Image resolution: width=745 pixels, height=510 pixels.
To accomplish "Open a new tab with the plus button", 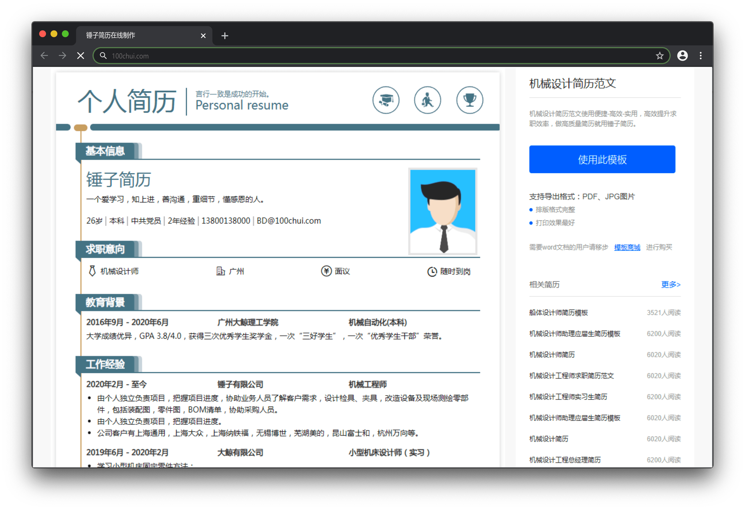I will click(225, 35).
